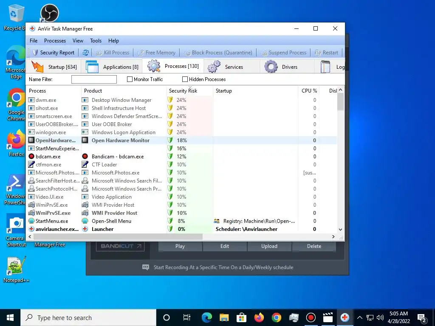The height and width of the screenshot is (326, 435).
Task: Open Microsoft Store from the taskbar
Action: coord(241,318)
